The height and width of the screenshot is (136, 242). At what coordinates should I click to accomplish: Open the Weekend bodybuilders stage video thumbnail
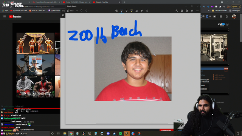[x=35, y=43]
